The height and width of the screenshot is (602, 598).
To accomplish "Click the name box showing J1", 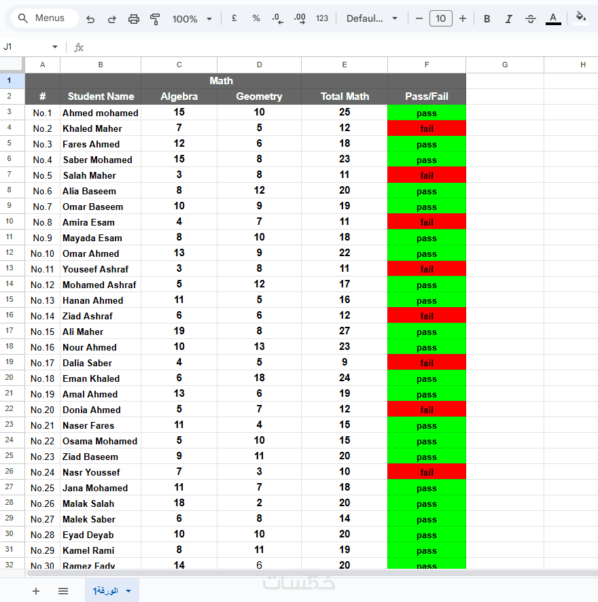I will [x=25, y=47].
